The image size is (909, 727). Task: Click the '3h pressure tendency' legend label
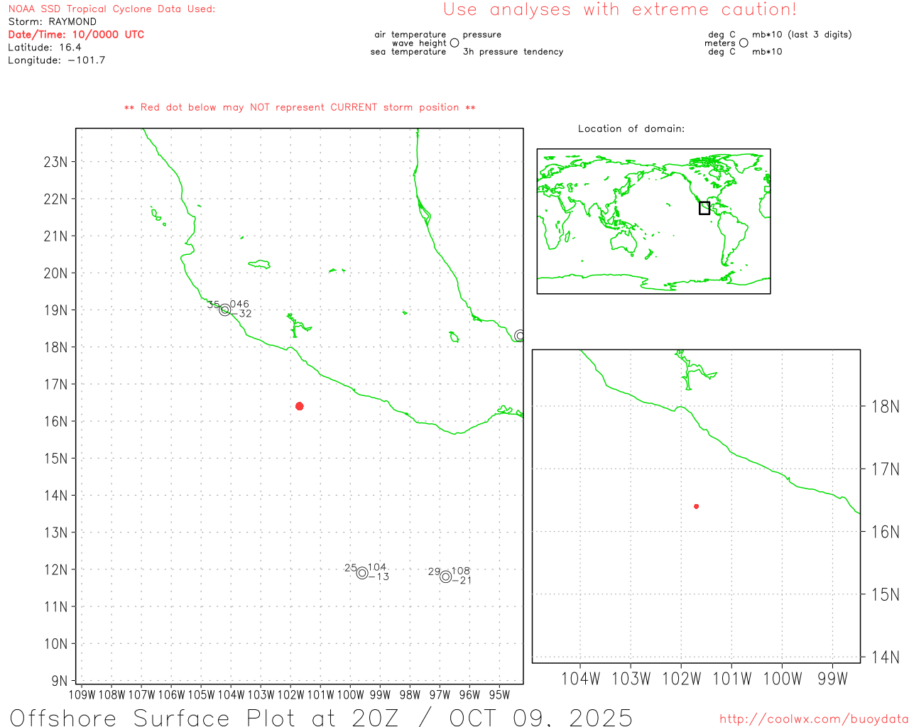(513, 52)
